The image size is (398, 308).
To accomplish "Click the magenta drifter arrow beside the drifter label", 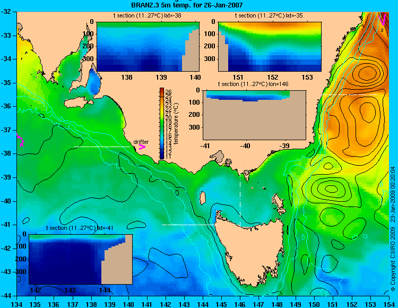I will coord(142,147).
